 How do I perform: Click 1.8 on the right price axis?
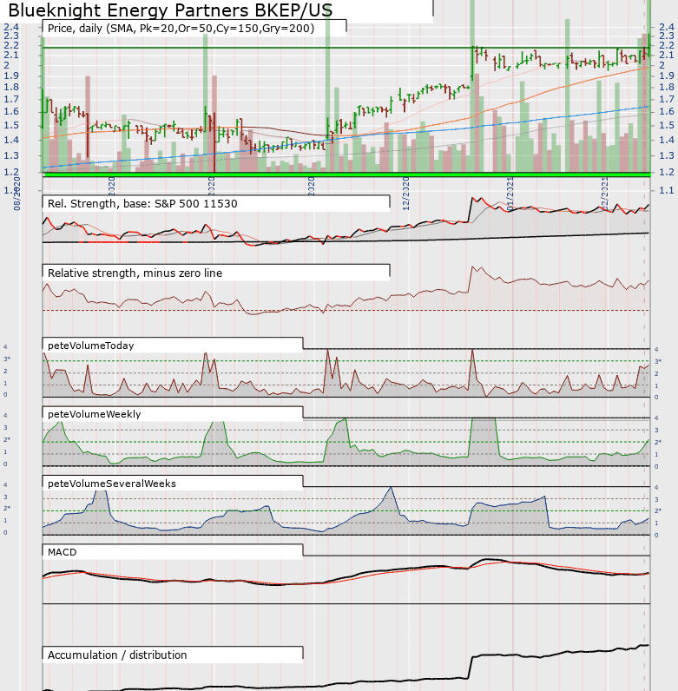667,87
